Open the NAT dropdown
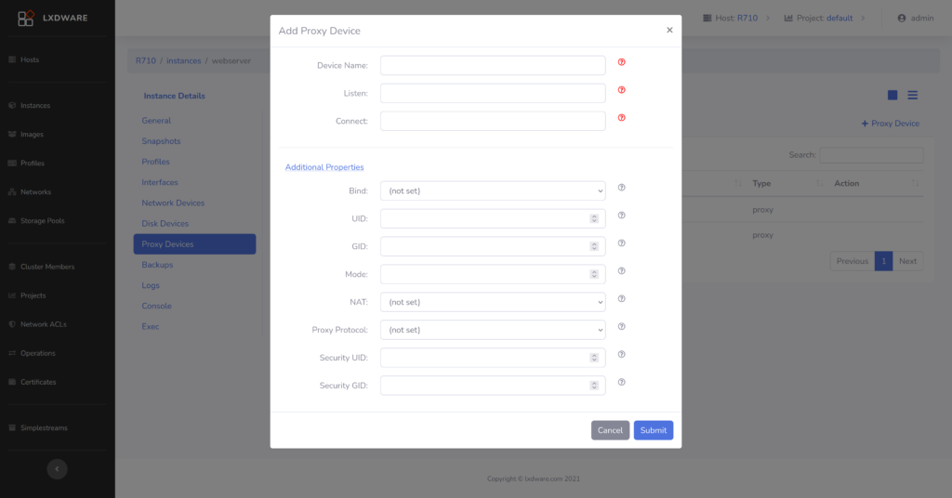This screenshot has width=952, height=498. (x=493, y=302)
